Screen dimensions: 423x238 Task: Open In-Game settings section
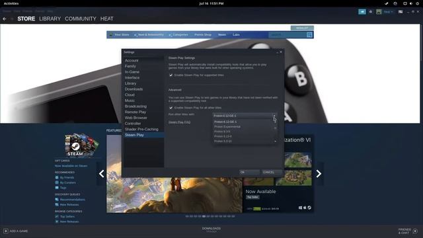click(x=132, y=72)
